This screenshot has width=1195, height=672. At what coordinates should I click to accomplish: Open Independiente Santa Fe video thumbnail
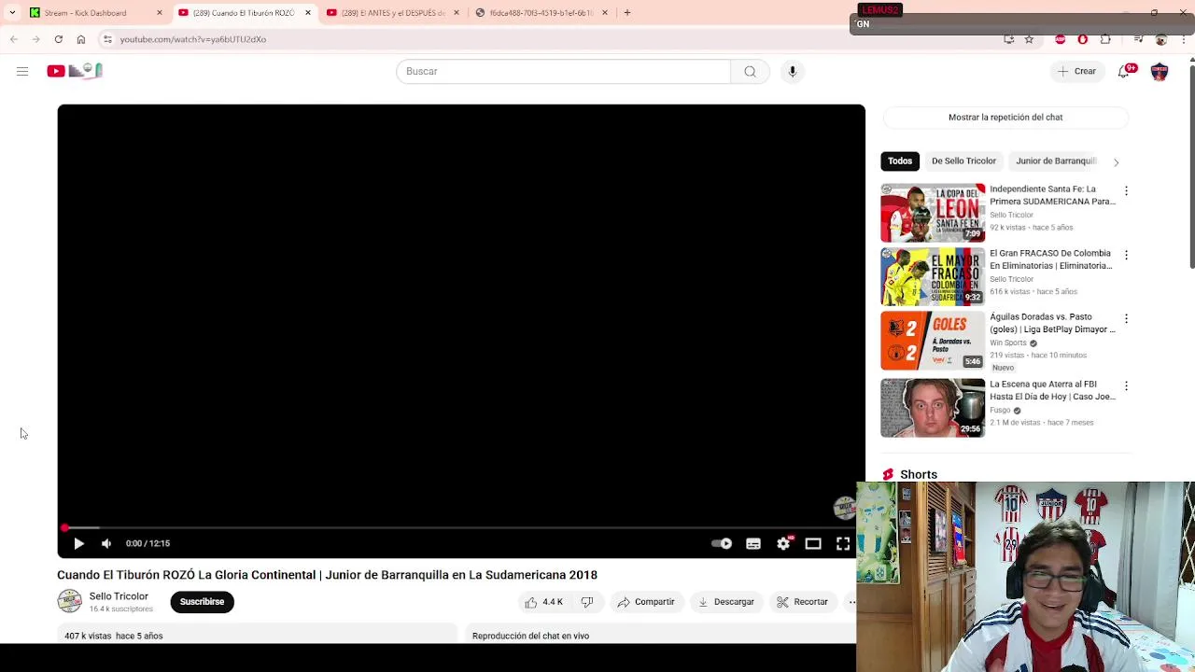tap(933, 213)
